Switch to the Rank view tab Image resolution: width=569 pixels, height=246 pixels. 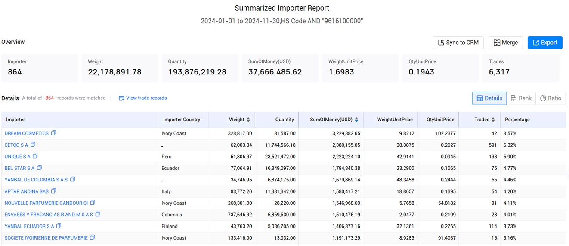click(521, 98)
